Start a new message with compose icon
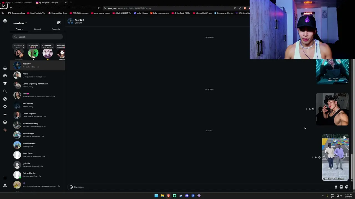The width and height of the screenshot is (355, 199). click(59, 23)
